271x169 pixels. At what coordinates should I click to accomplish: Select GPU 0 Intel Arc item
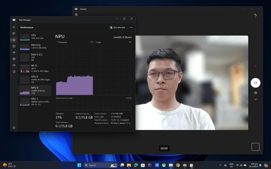(35, 79)
